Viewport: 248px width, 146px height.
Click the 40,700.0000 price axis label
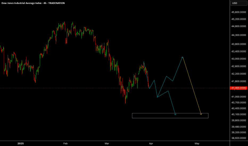(x=239, y=102)
